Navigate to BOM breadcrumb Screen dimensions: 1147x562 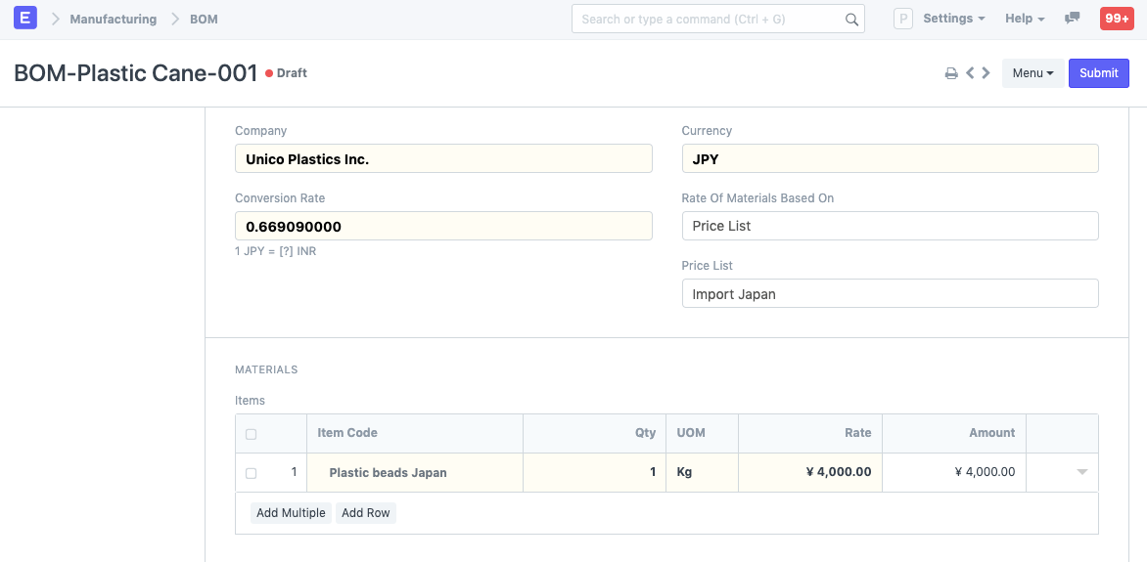coord(204,19)
